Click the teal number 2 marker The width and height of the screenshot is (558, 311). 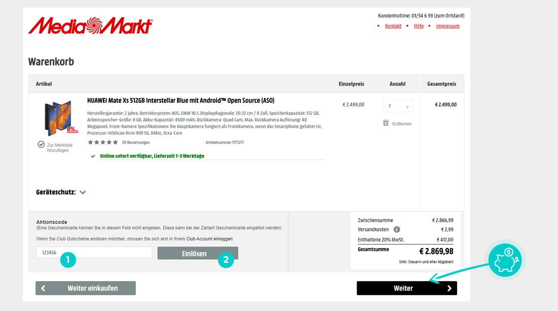point(226,260)
